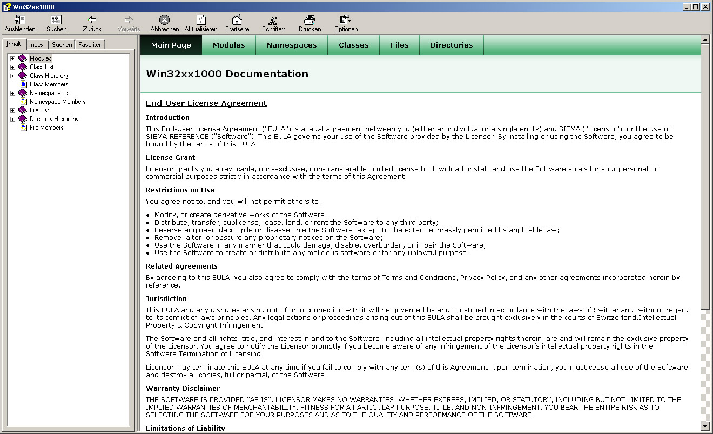Go to Startseite home icon
713x434 pixels.
237,20
